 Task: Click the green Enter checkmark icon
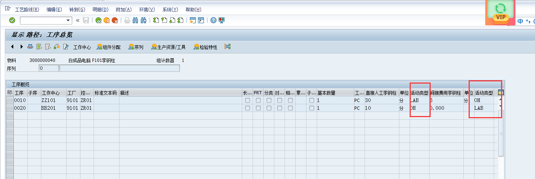12,20
